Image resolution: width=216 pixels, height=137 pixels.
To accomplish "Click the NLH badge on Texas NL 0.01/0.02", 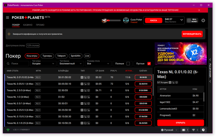I will pos(38,77).
